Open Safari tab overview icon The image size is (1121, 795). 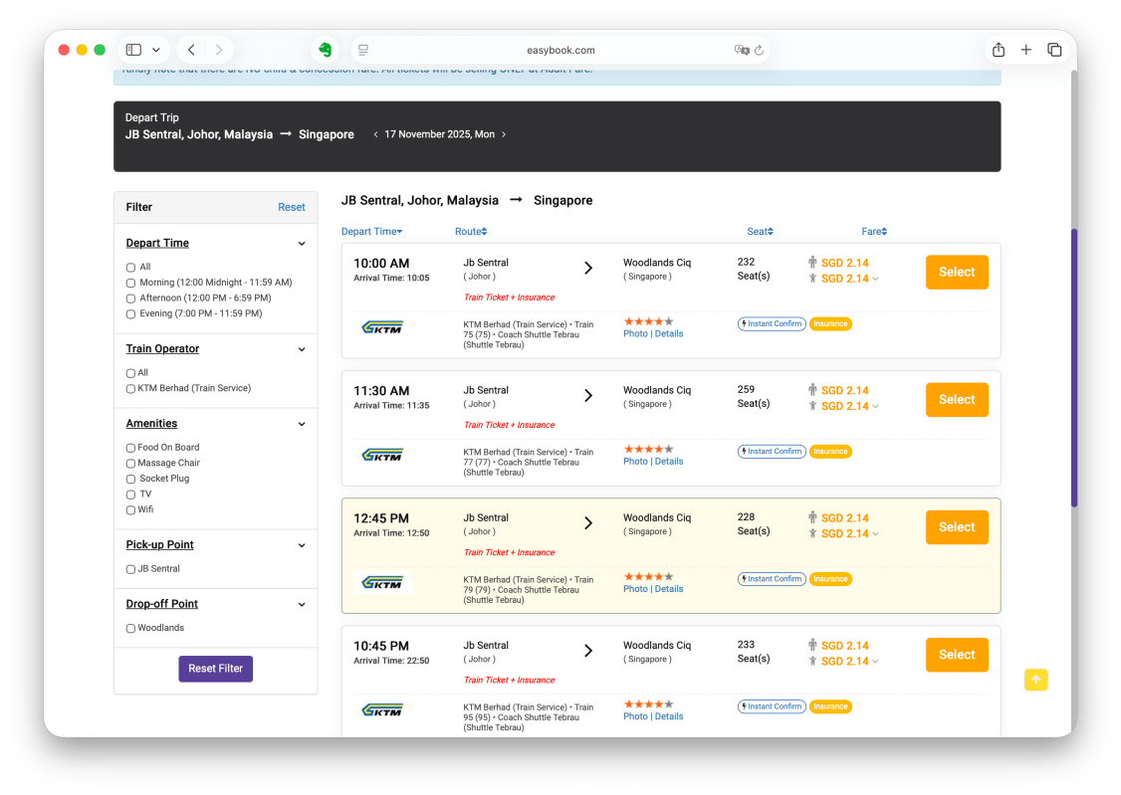tap(1054, 50)
